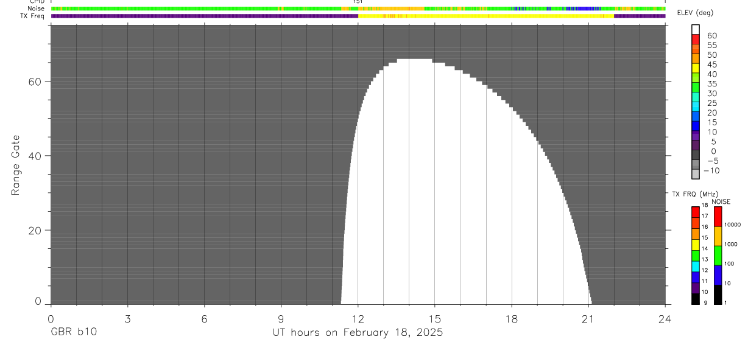The image size is (748, 345).
Task: Click the x-axis tick label '12'
Action: tap(358, 318)
